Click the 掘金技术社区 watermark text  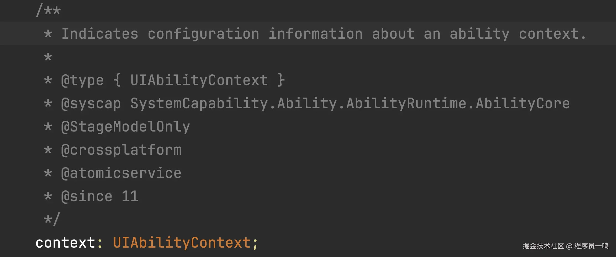[543, 246]
